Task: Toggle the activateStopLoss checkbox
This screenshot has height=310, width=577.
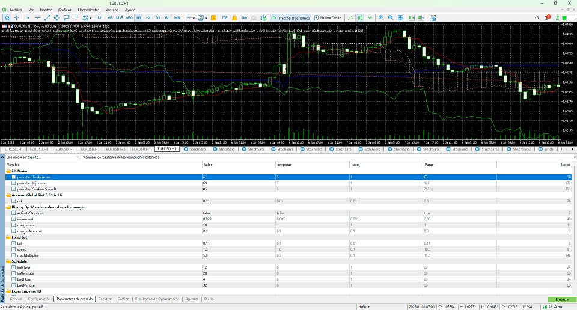Action: click(14, 213)
